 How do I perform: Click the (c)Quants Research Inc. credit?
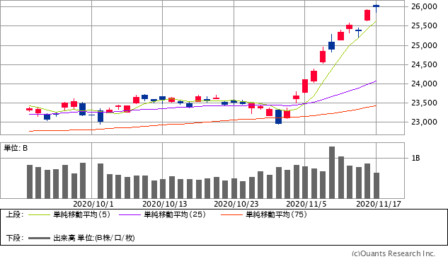393,253
